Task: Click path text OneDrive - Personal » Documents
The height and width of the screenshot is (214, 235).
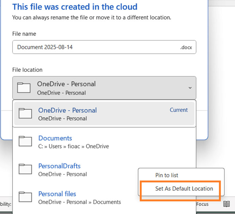Action: 80,202
